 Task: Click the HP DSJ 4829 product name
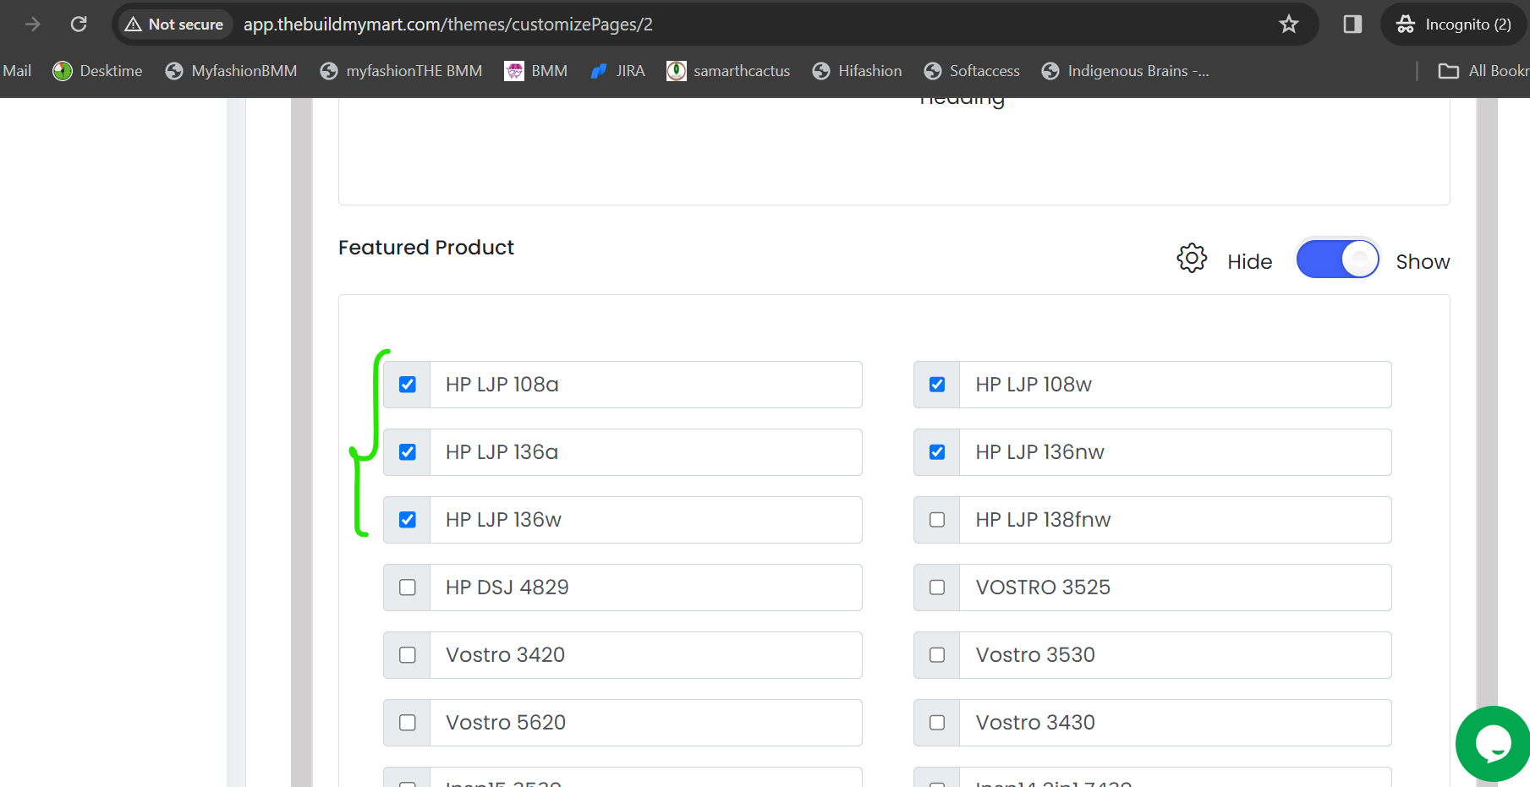(x=507, y=588)
